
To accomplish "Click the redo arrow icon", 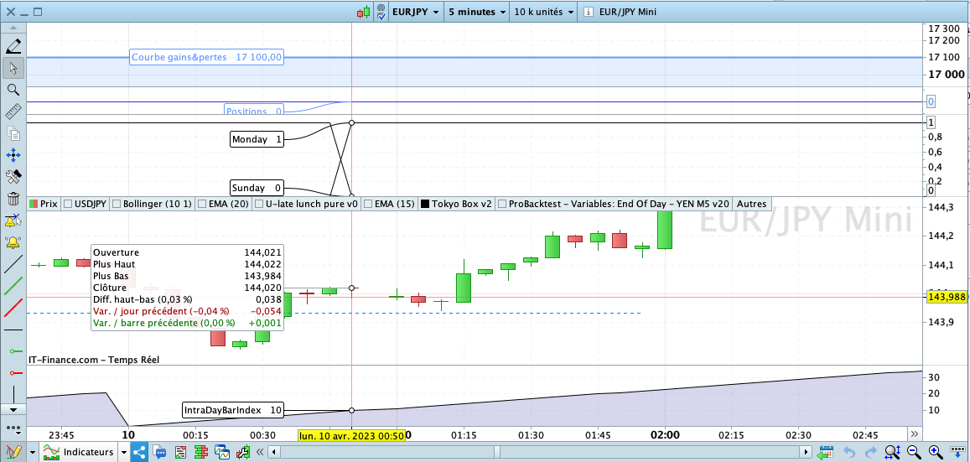I will (x=870, y=452).
